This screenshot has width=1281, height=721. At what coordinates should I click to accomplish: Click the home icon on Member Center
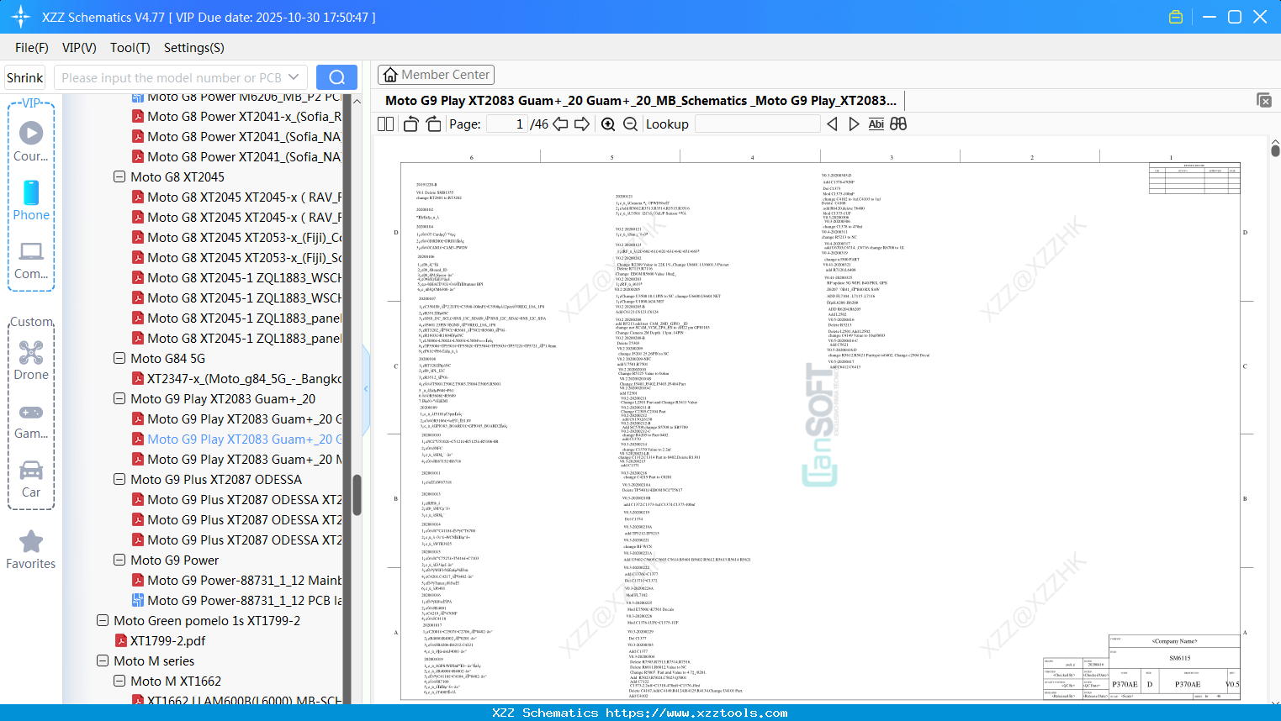390,75
